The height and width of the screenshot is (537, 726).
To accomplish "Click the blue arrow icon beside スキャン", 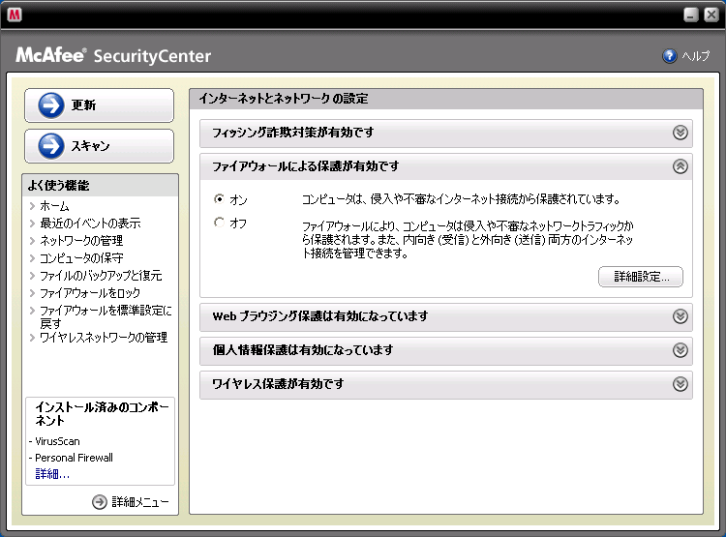I will point(50,146).
